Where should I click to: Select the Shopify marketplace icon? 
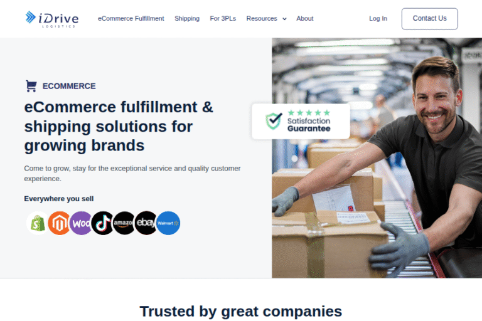pyautogui.click(x=38, y=223)
